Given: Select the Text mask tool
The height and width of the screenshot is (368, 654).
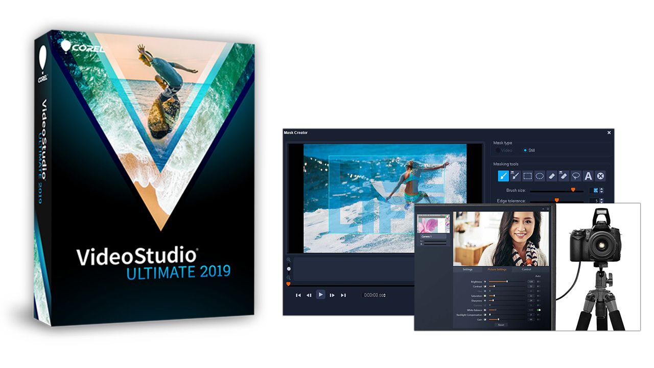Looking at the screenshot, I should pos(588,176).
